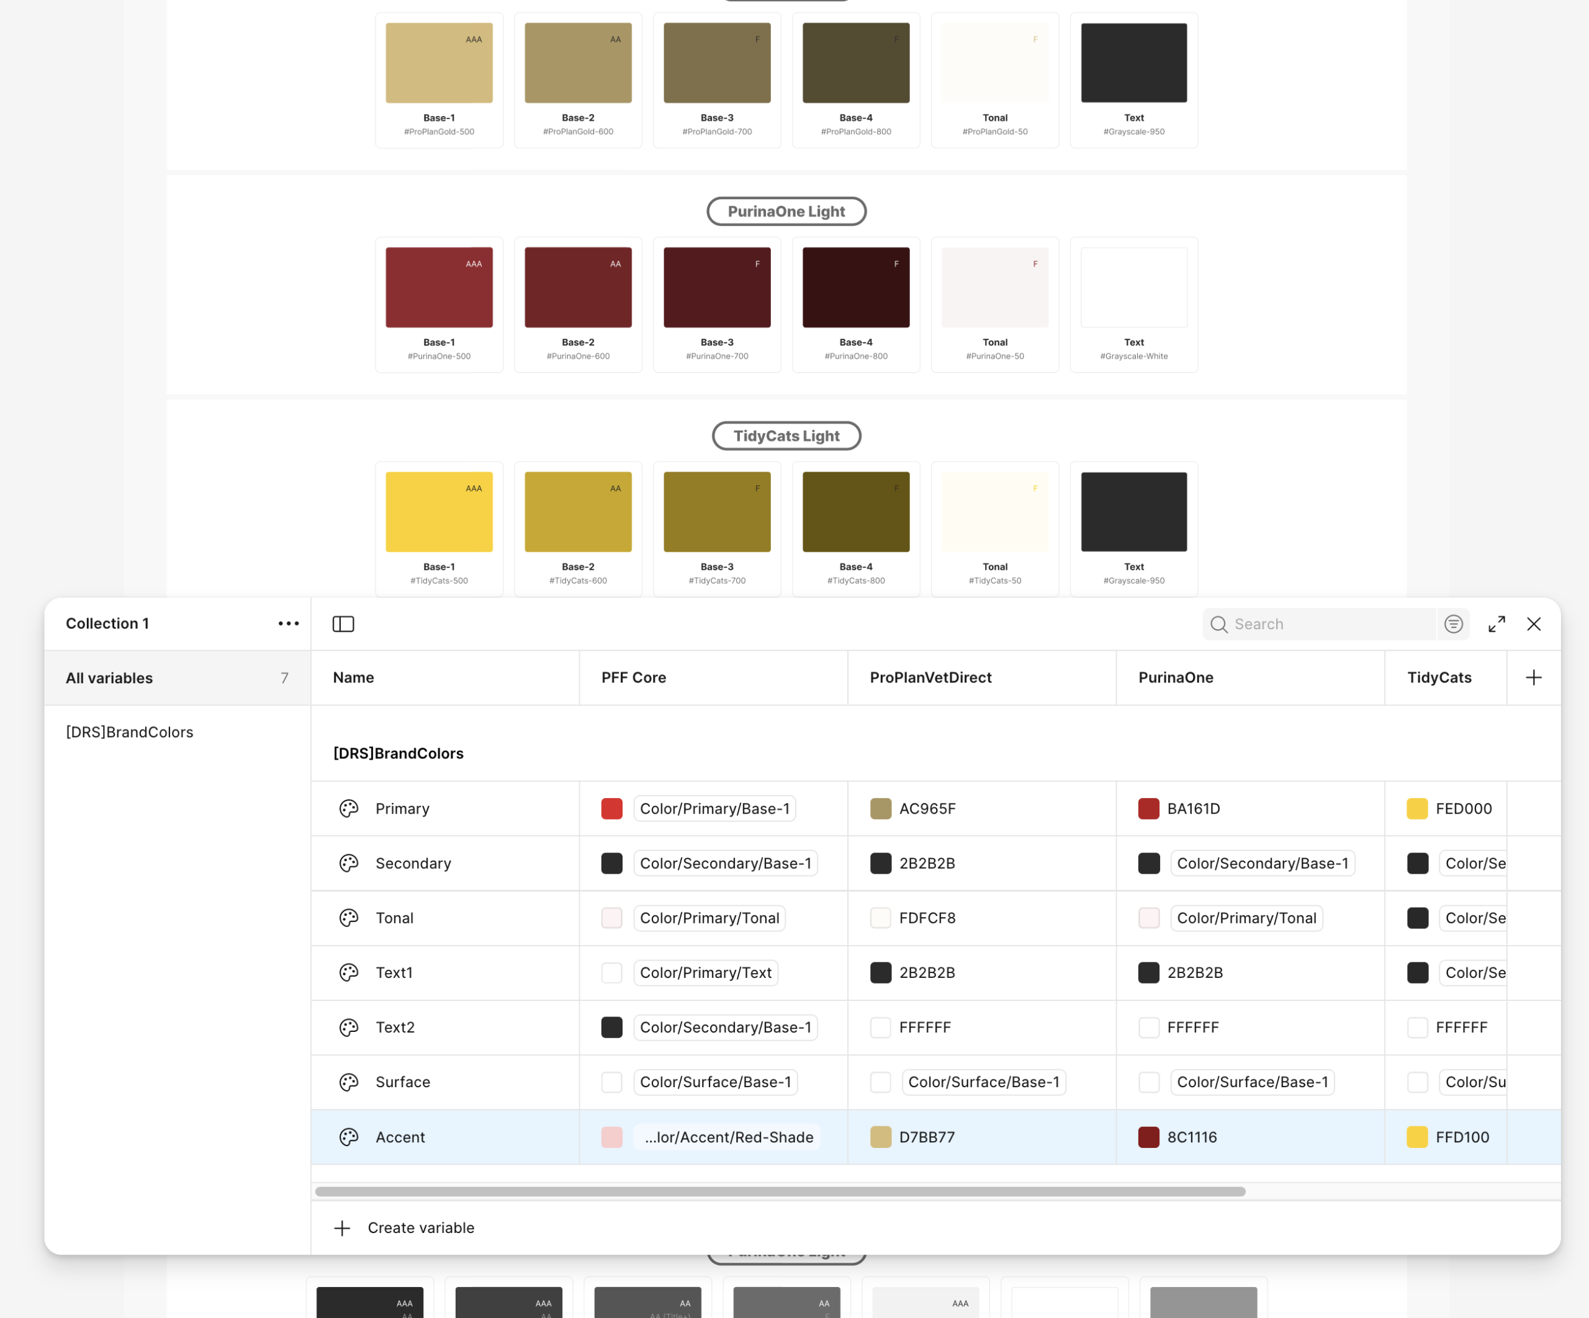Screen dimensions: 1589x1318
Task: Click ProPlanVetDirect AC965F swatch in Primary row
Action: click(881, 808)
